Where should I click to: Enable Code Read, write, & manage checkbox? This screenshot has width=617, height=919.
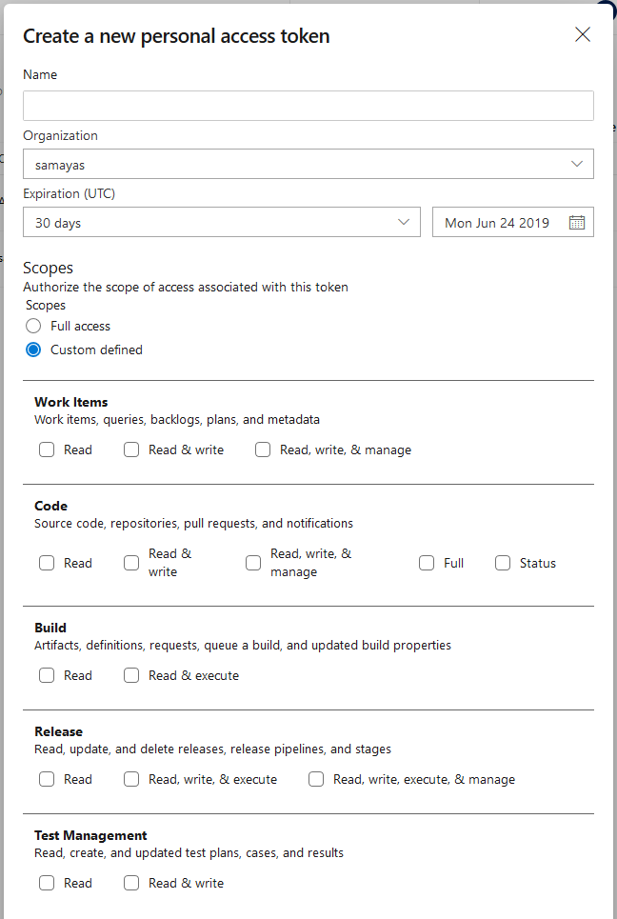click(x=253, y=563)
